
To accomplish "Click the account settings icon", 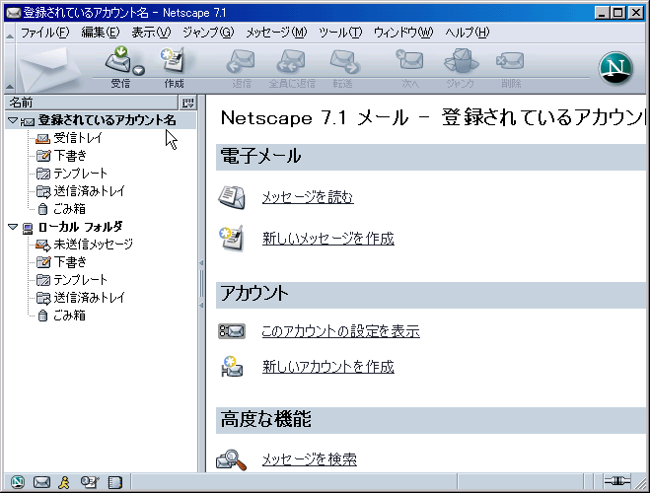I will tap(232, 331).
